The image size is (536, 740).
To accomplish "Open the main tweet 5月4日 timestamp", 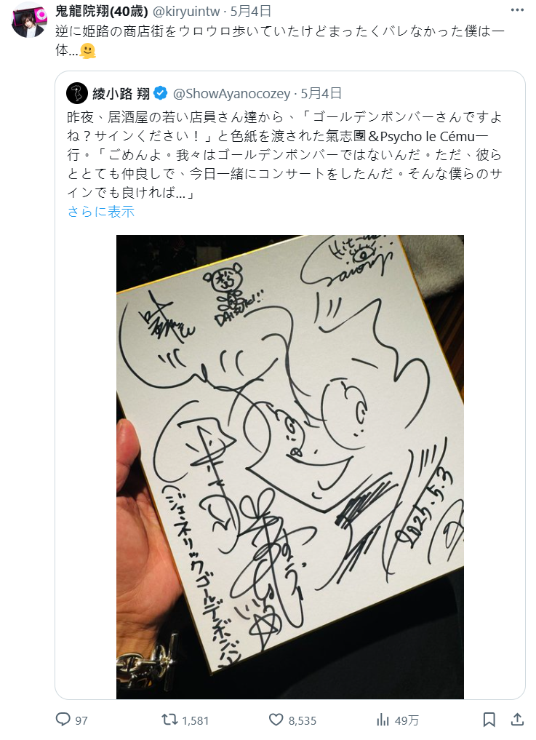I will coord(251,10).
